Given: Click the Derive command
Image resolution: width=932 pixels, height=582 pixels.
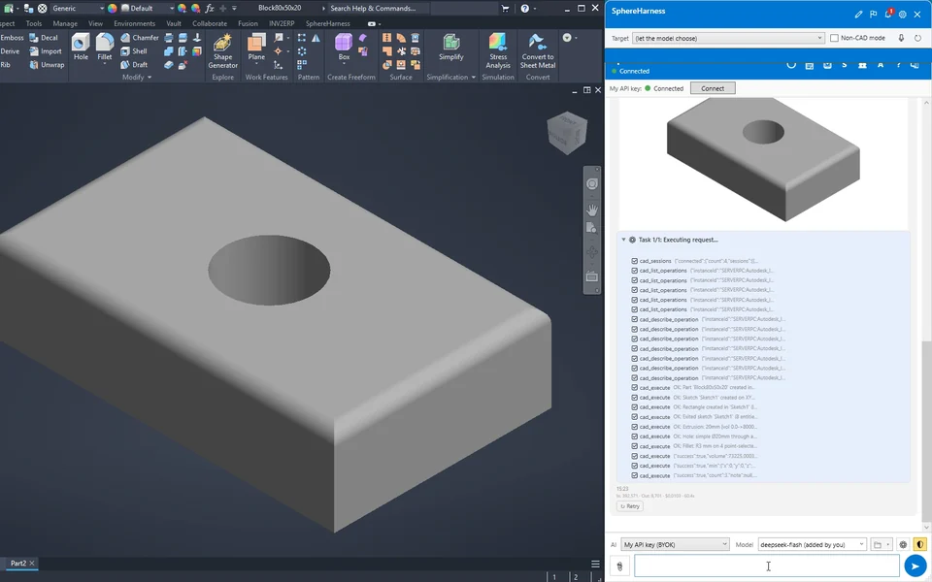Looking at the screenshot, I should pyautogui.click(x=10, y=51).
